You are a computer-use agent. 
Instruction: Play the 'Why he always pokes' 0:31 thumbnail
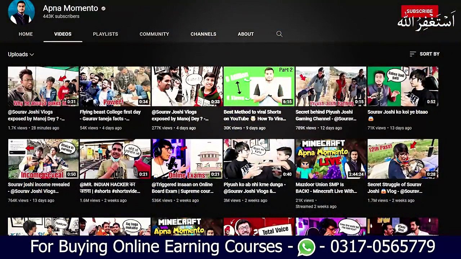pos(43,86)
